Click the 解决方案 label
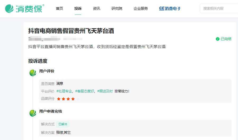 tap(48, 133)
